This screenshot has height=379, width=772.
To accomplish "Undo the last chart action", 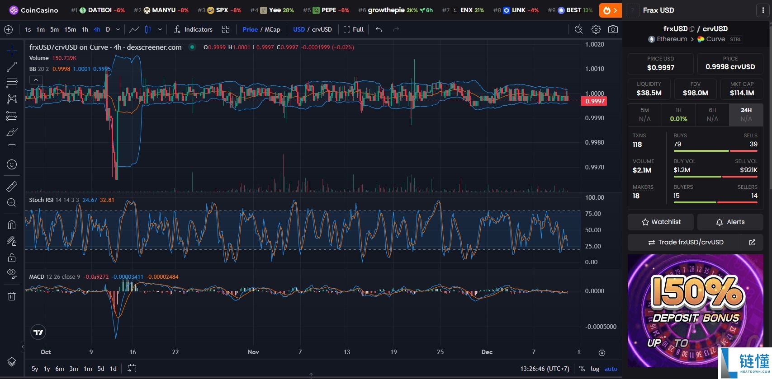I will point(379,29).
